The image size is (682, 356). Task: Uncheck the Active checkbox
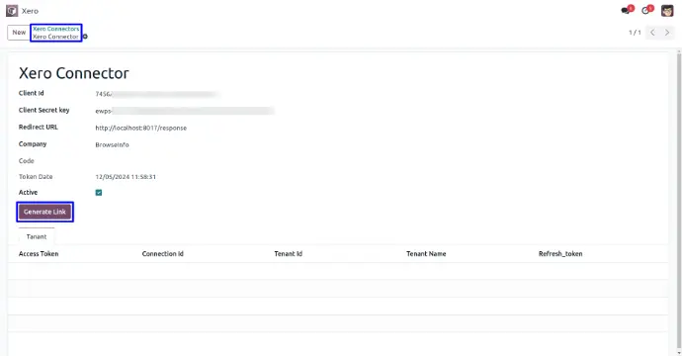click(x=99, y=193)
